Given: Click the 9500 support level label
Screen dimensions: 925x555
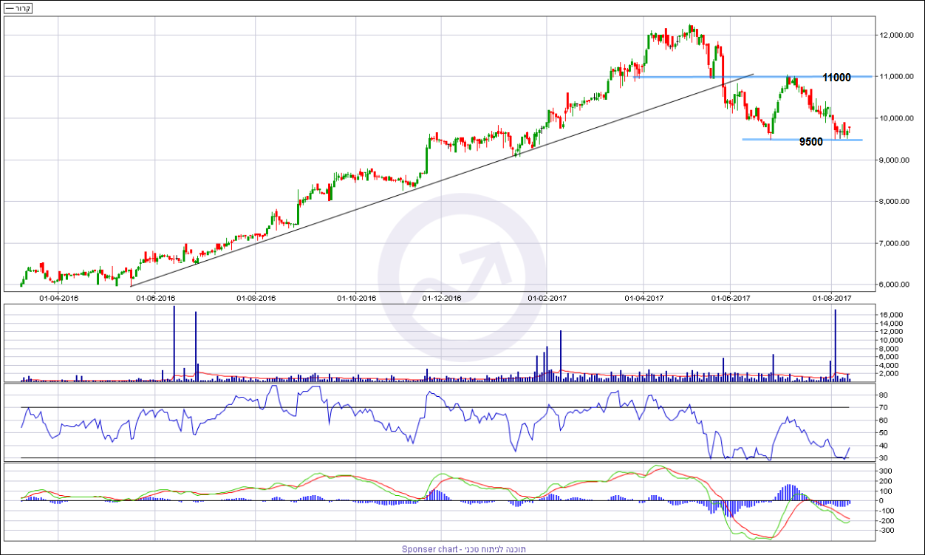Looking at the screenshot, I should [x=810, y=142].
